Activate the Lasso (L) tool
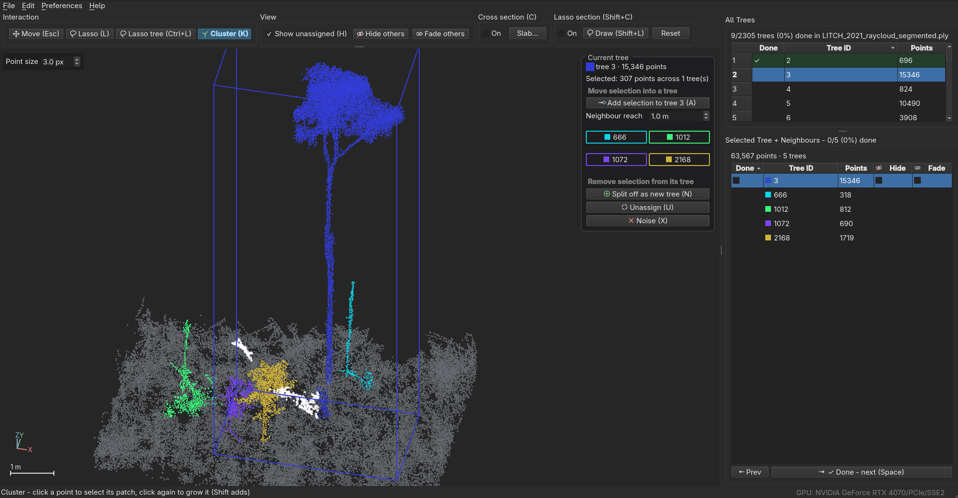This screenshot has width=958, height=498. tap(90, 34)
